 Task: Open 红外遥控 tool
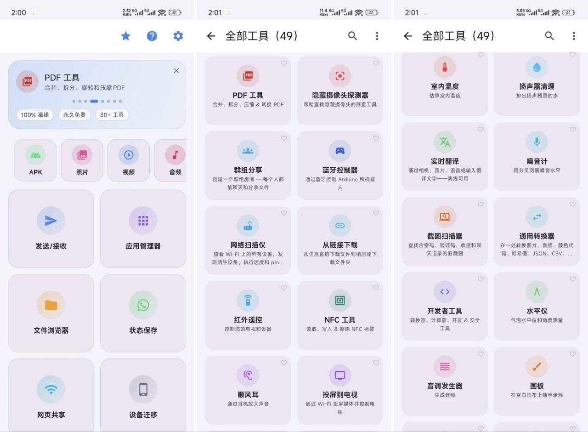point(248,315)
